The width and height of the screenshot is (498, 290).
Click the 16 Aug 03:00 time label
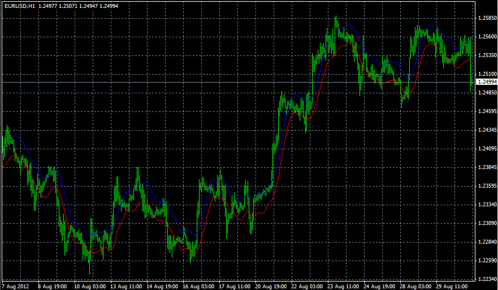(198, 287)
